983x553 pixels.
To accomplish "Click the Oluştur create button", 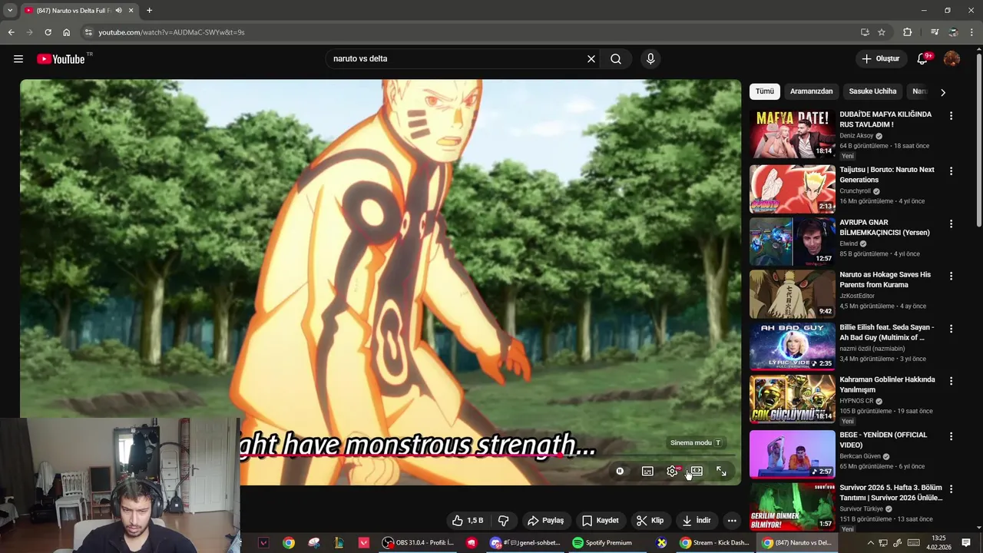I will [x=880, y=59].
